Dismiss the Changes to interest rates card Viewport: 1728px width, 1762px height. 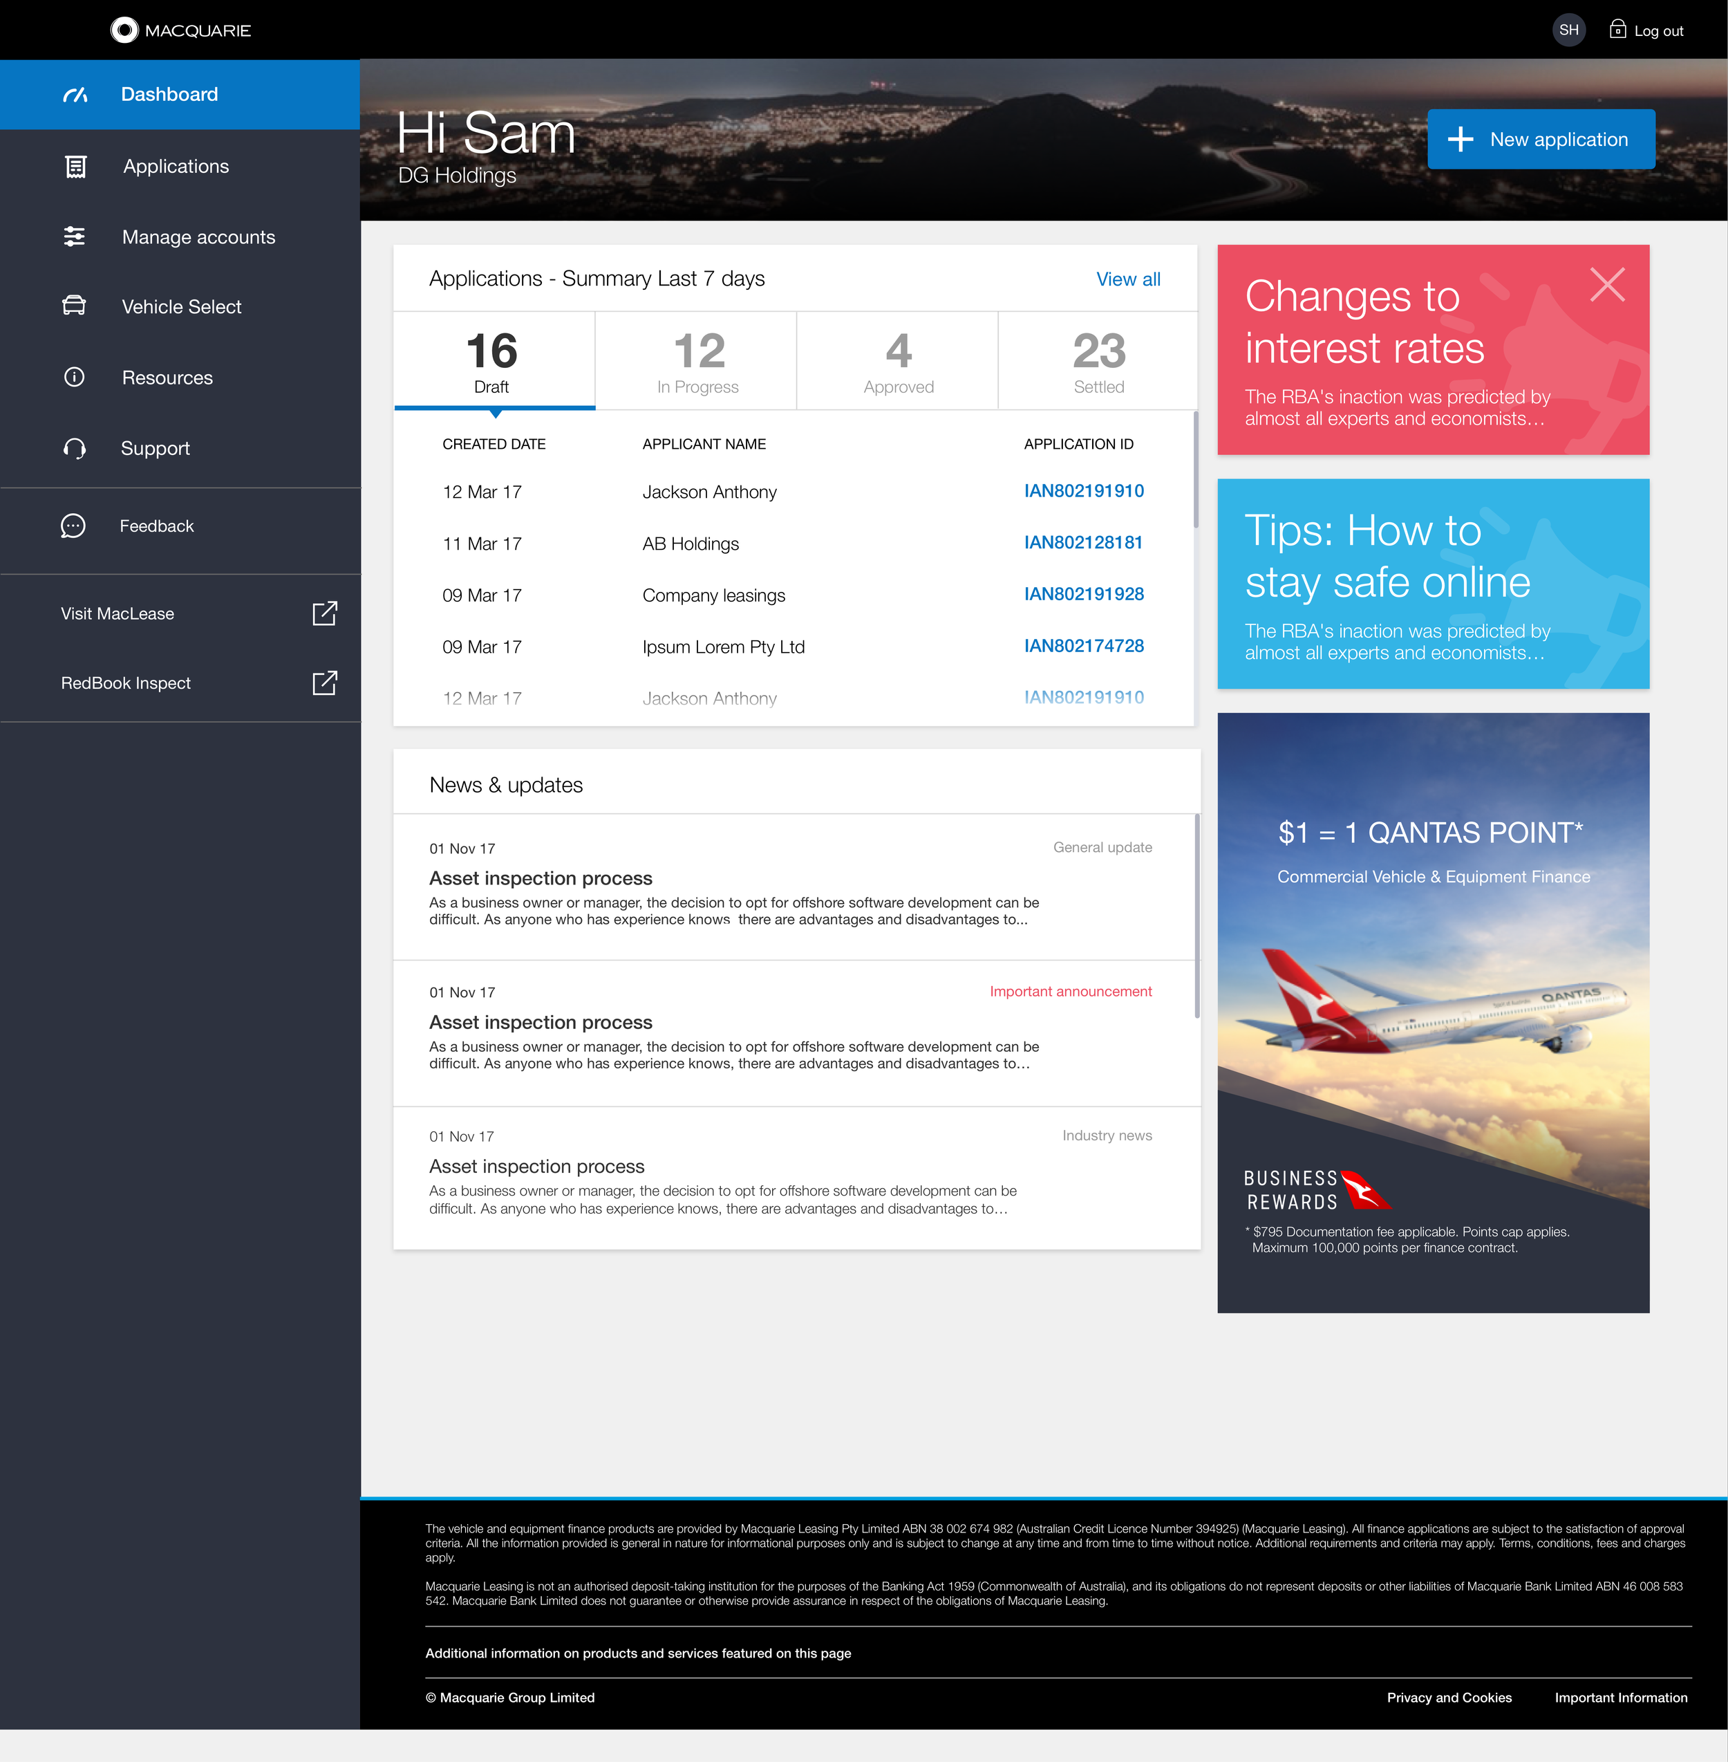pos(1607,285)
